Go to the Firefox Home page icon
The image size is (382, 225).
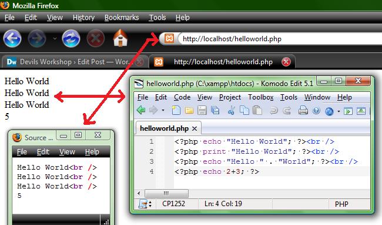point(120,38)
